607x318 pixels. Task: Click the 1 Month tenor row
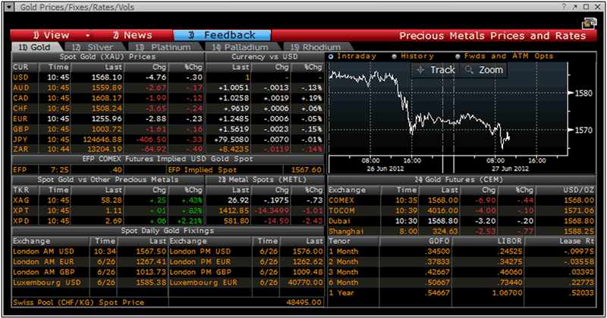pyautogui.click(x=461, y=251)
